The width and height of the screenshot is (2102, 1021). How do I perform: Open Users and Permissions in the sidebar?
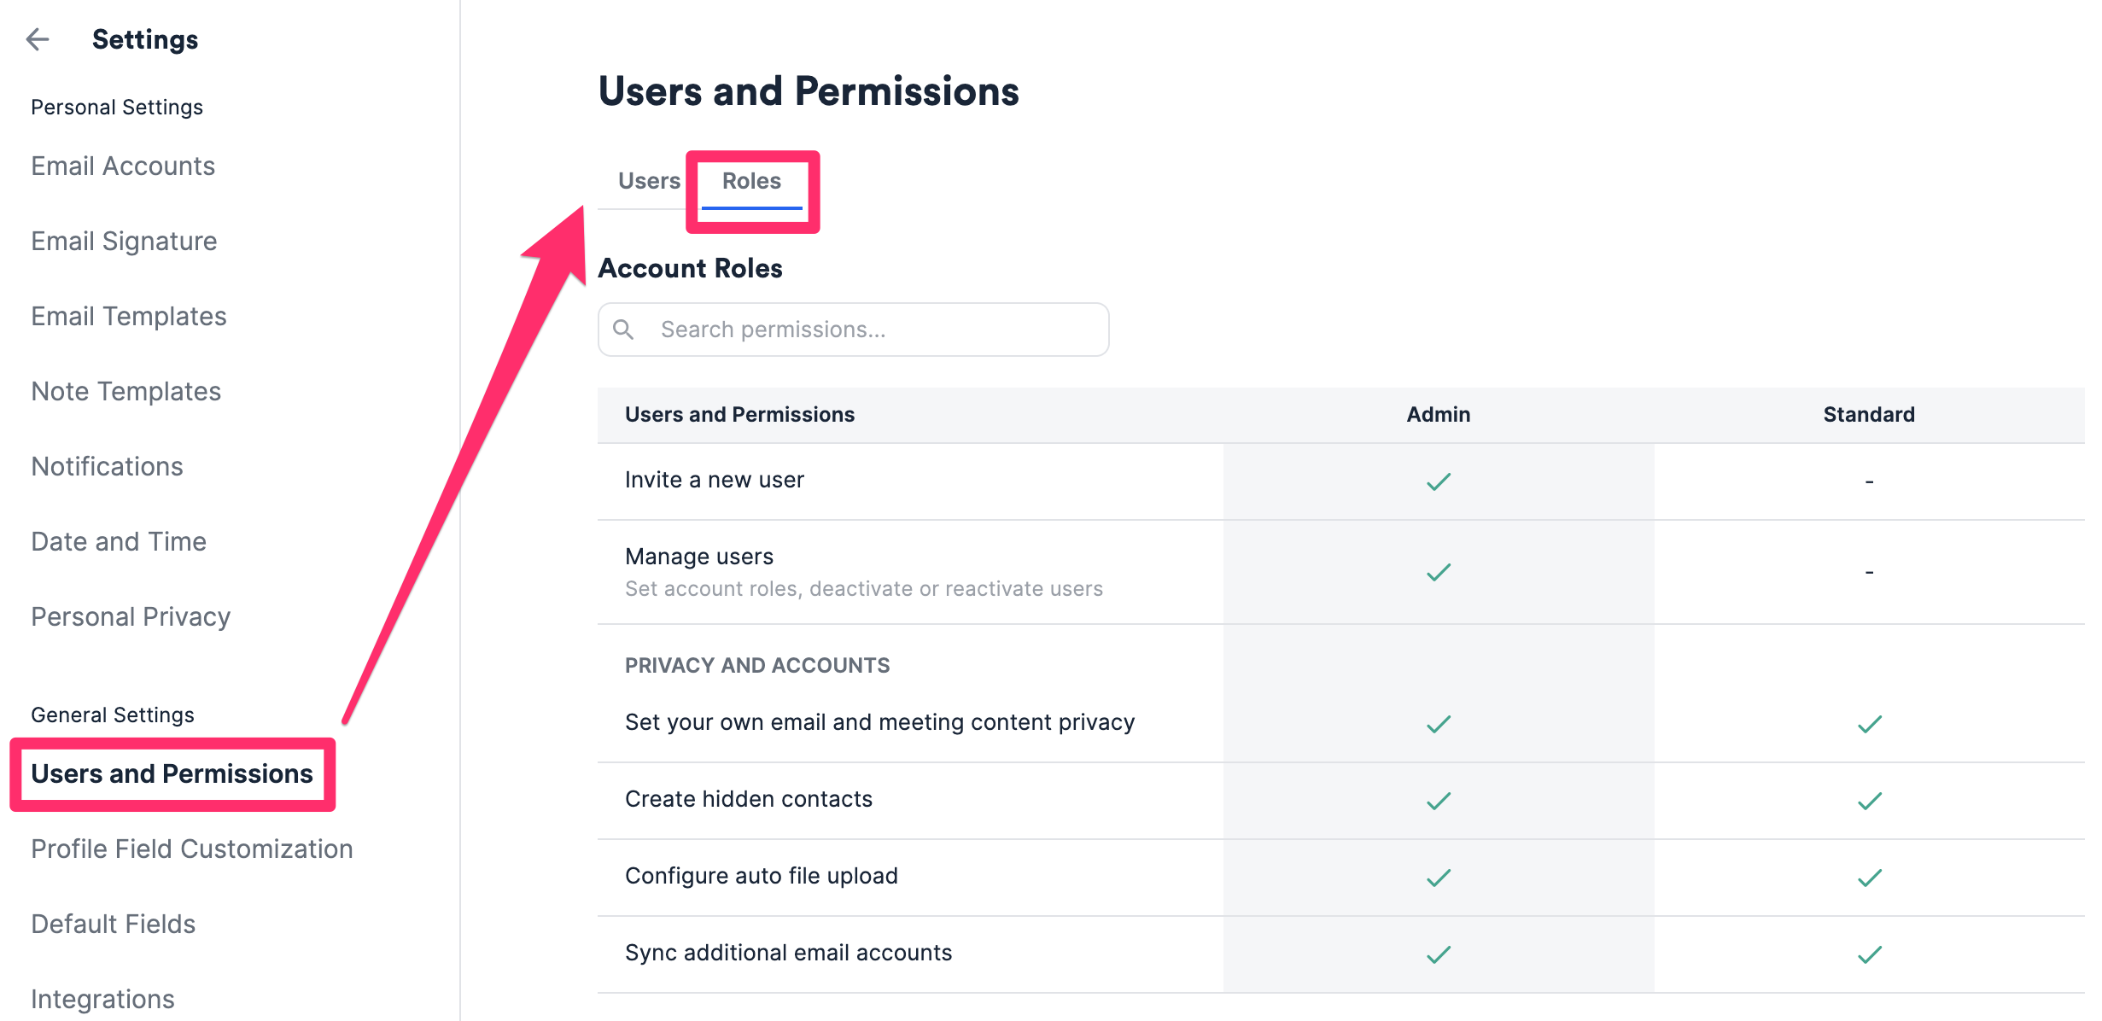point(172,774)
